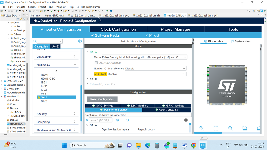This screenshot has height=150, width=267.
Task: Click the parameter info icon
Action: coord(186,120)
